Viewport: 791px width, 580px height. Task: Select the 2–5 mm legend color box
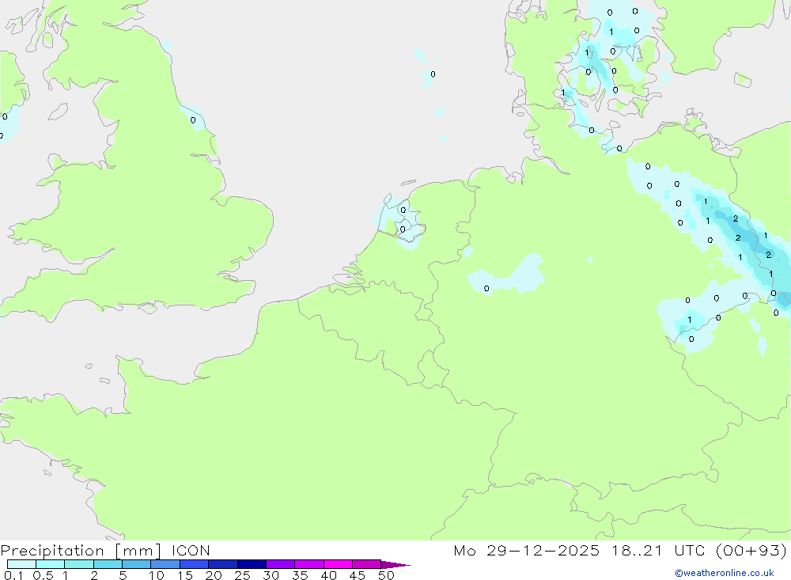pyautogui.click(x=108, y=564)
